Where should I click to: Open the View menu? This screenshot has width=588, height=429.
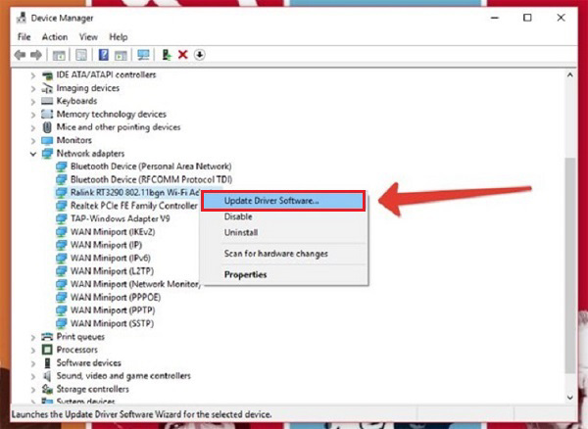pos(88,36)
